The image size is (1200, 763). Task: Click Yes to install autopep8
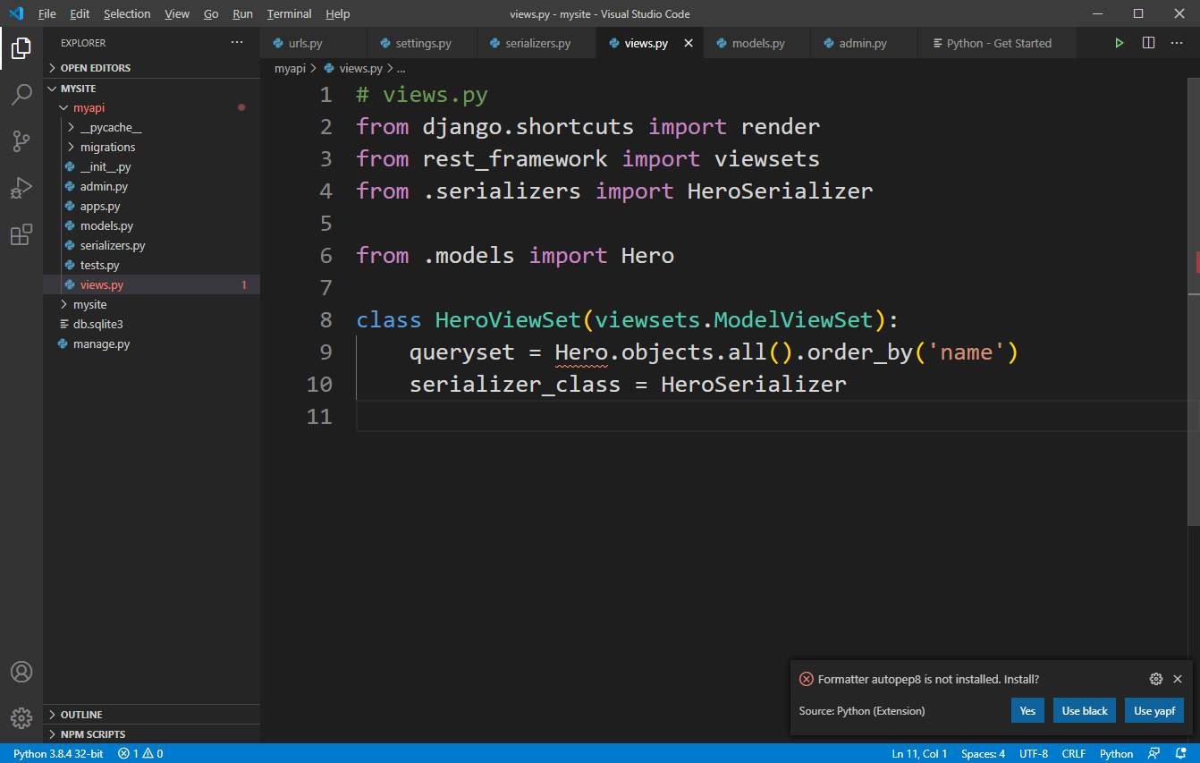click(1027, 711)
